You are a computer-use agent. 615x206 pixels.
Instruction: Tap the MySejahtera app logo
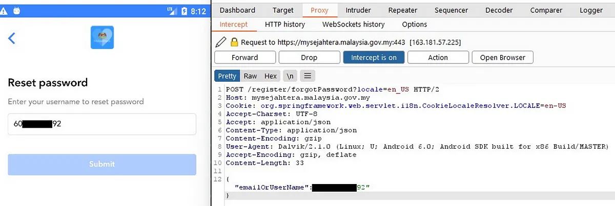(x=102, y=38)
